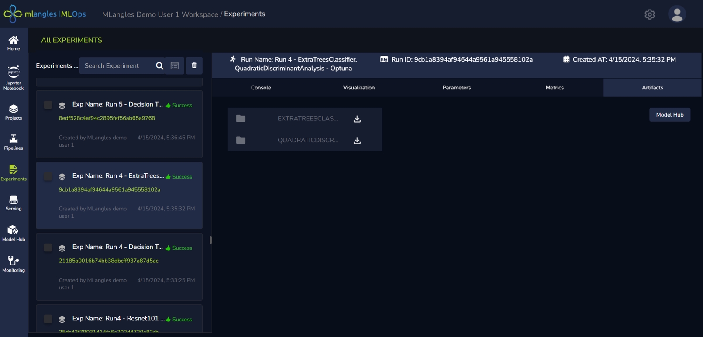
Task: Go to Projects in the sidebar
Action: (x=14, y=112)
